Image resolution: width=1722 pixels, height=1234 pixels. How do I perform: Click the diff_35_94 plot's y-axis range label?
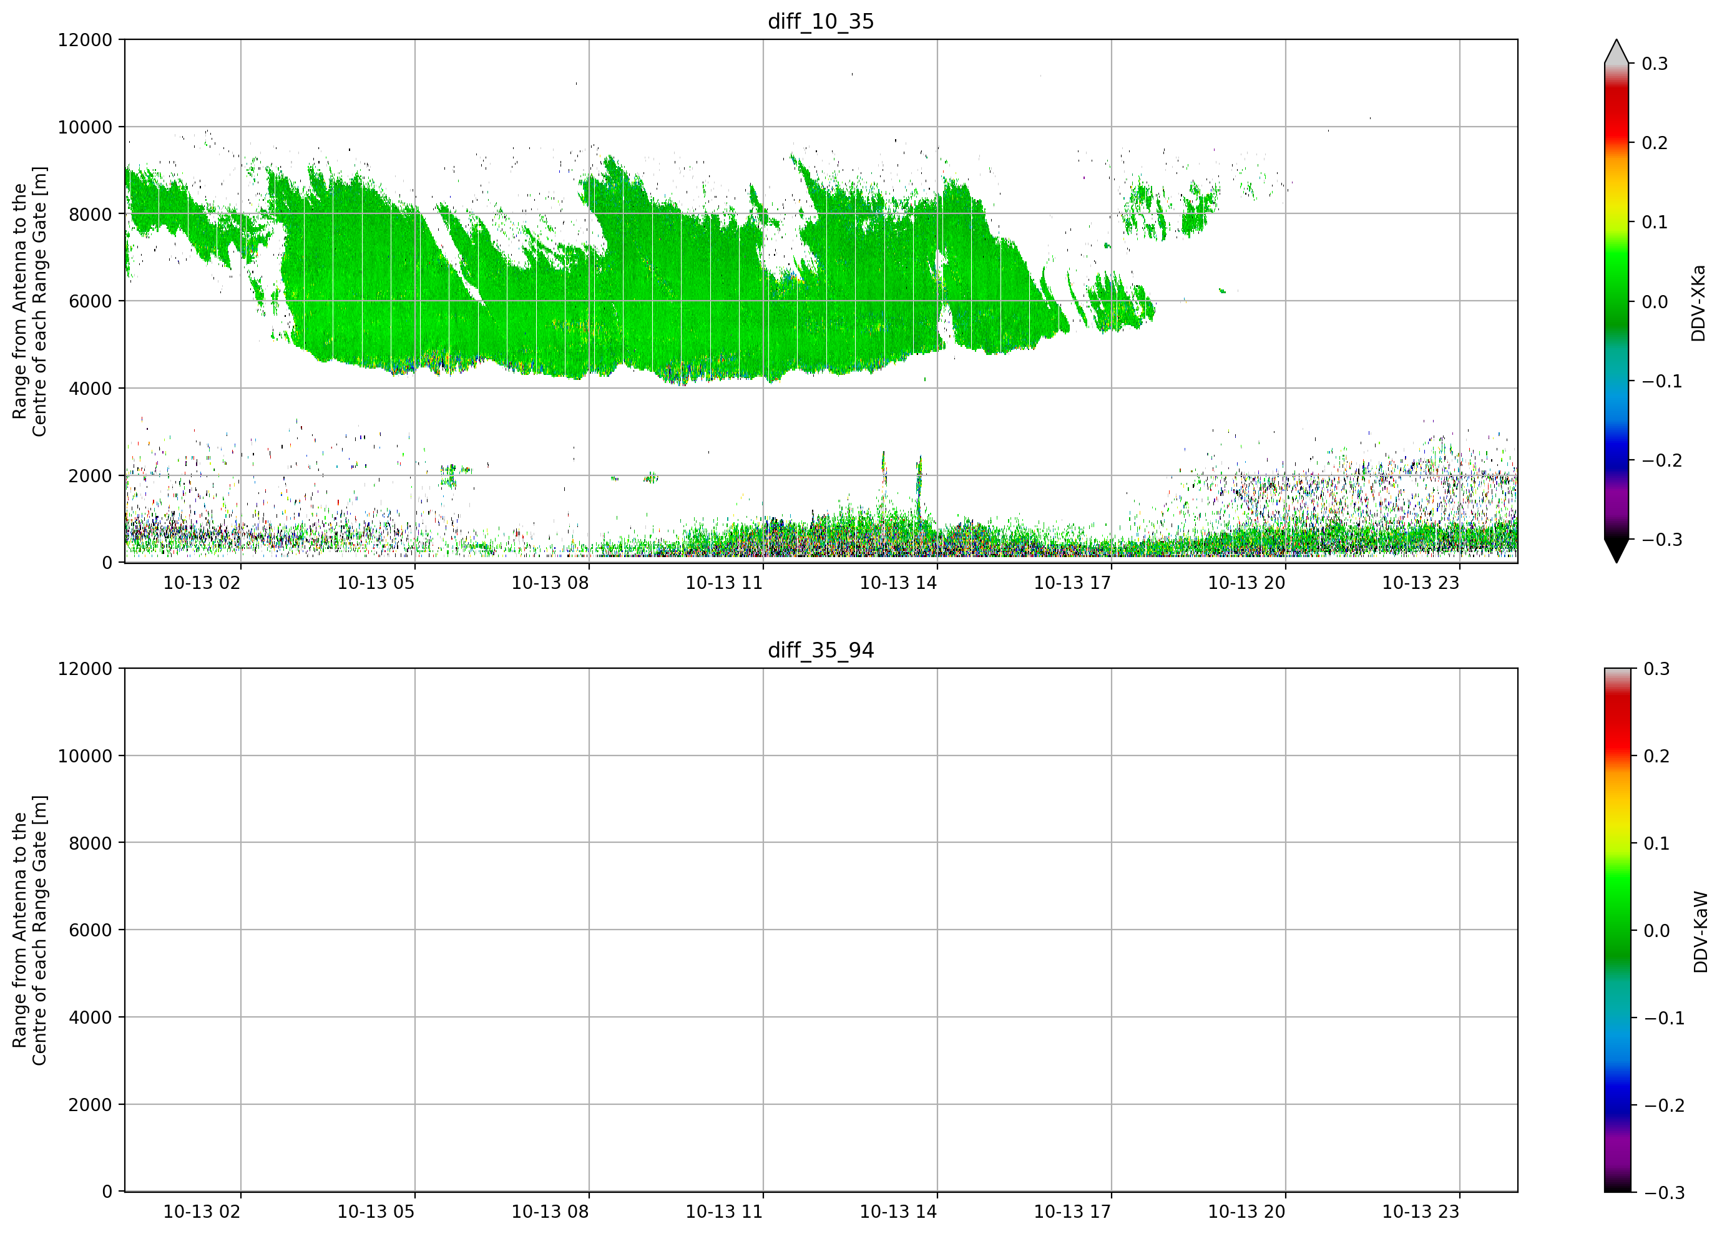(x=29, y=930)
